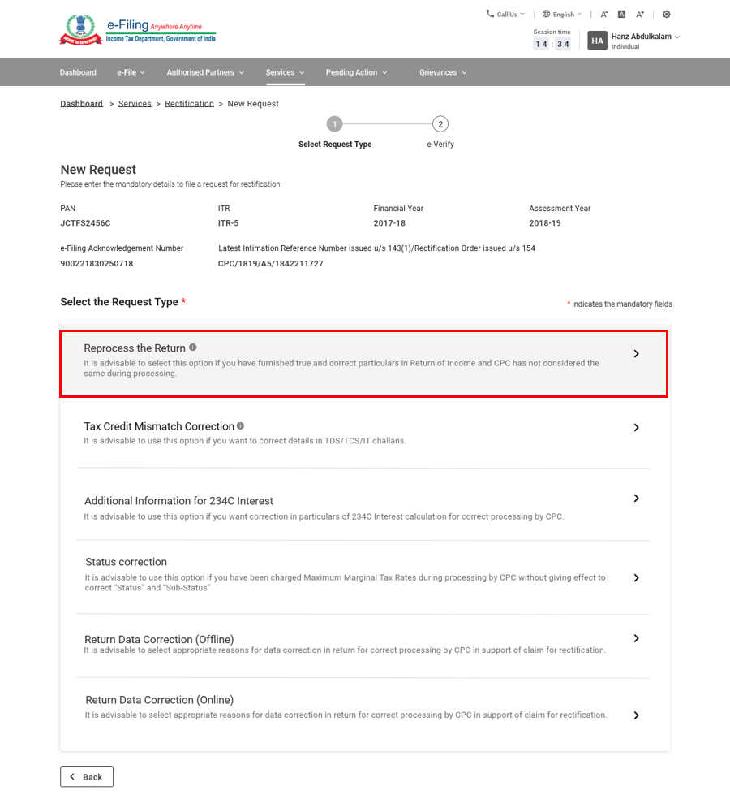This screenshot has height=799, width=730.
Task: Click the HA profile avatar
Action: (x=597, y=39)
